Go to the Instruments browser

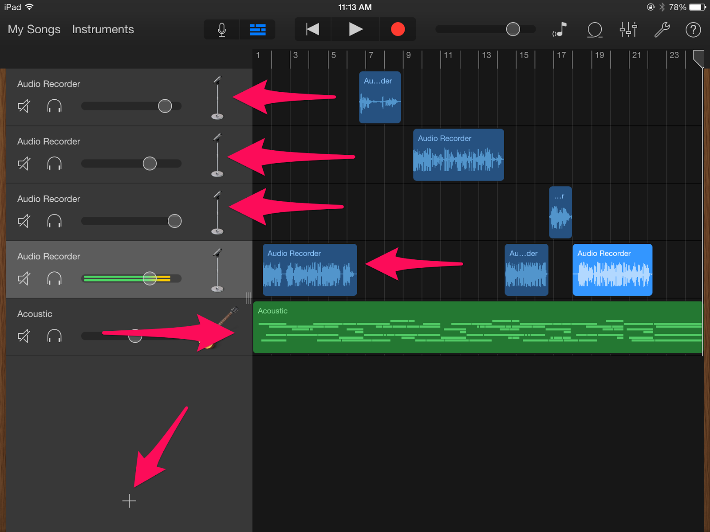click(103, 29)
